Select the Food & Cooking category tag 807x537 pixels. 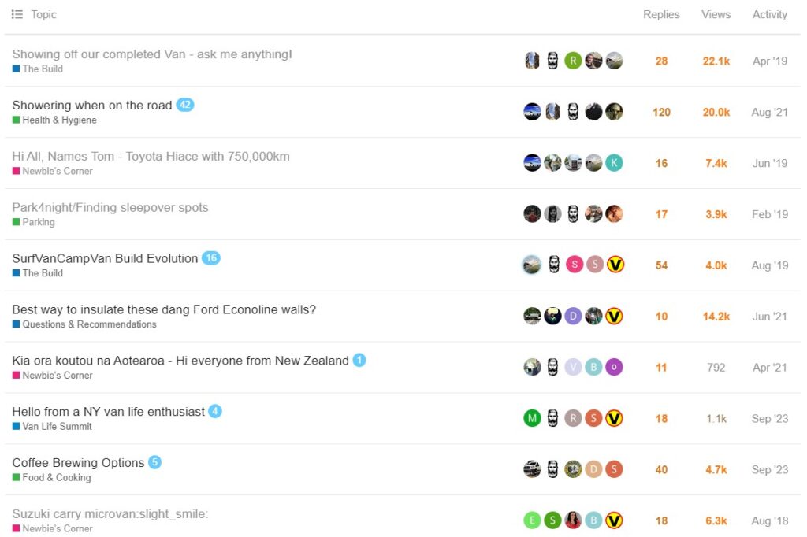(51, 477)
